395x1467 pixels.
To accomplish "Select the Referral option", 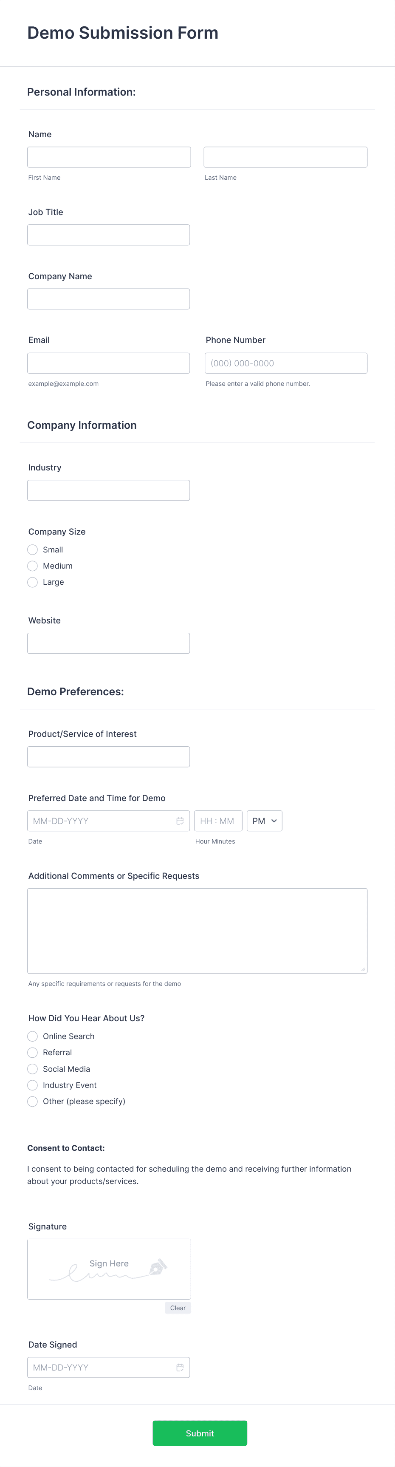I will [x=32, y=1052].
